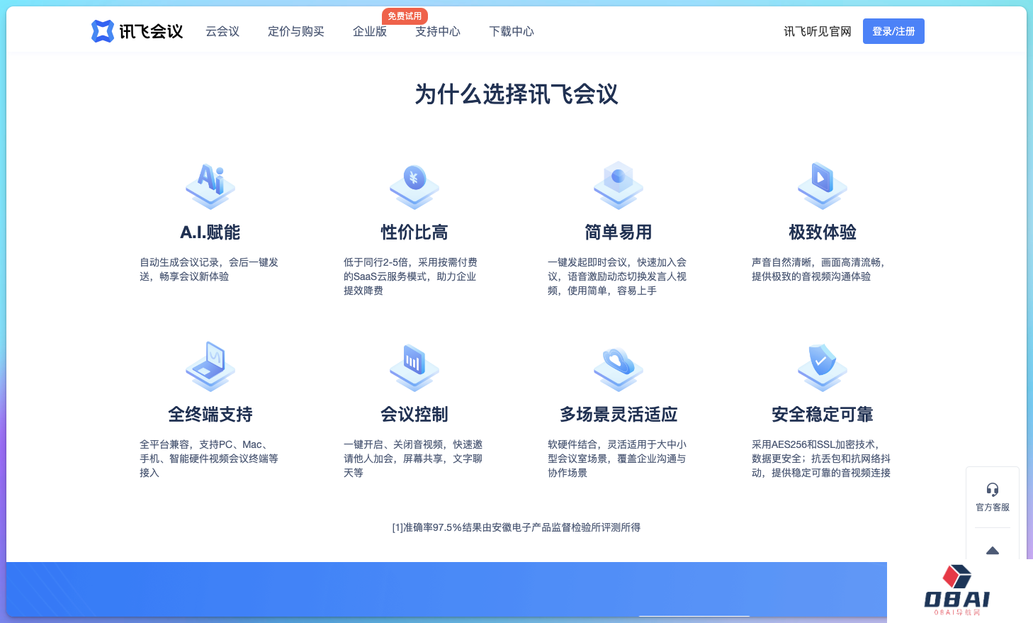The height and width of the screenshot is (623, 1033).
Task: Click the 全终端支持 title
Action: tap(210, 415)
